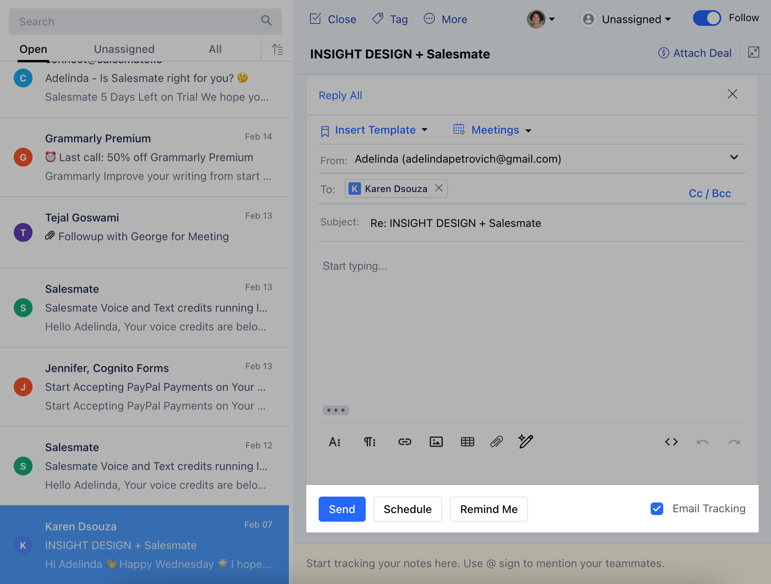Open text formatting options (A icon)

point(334,442)
